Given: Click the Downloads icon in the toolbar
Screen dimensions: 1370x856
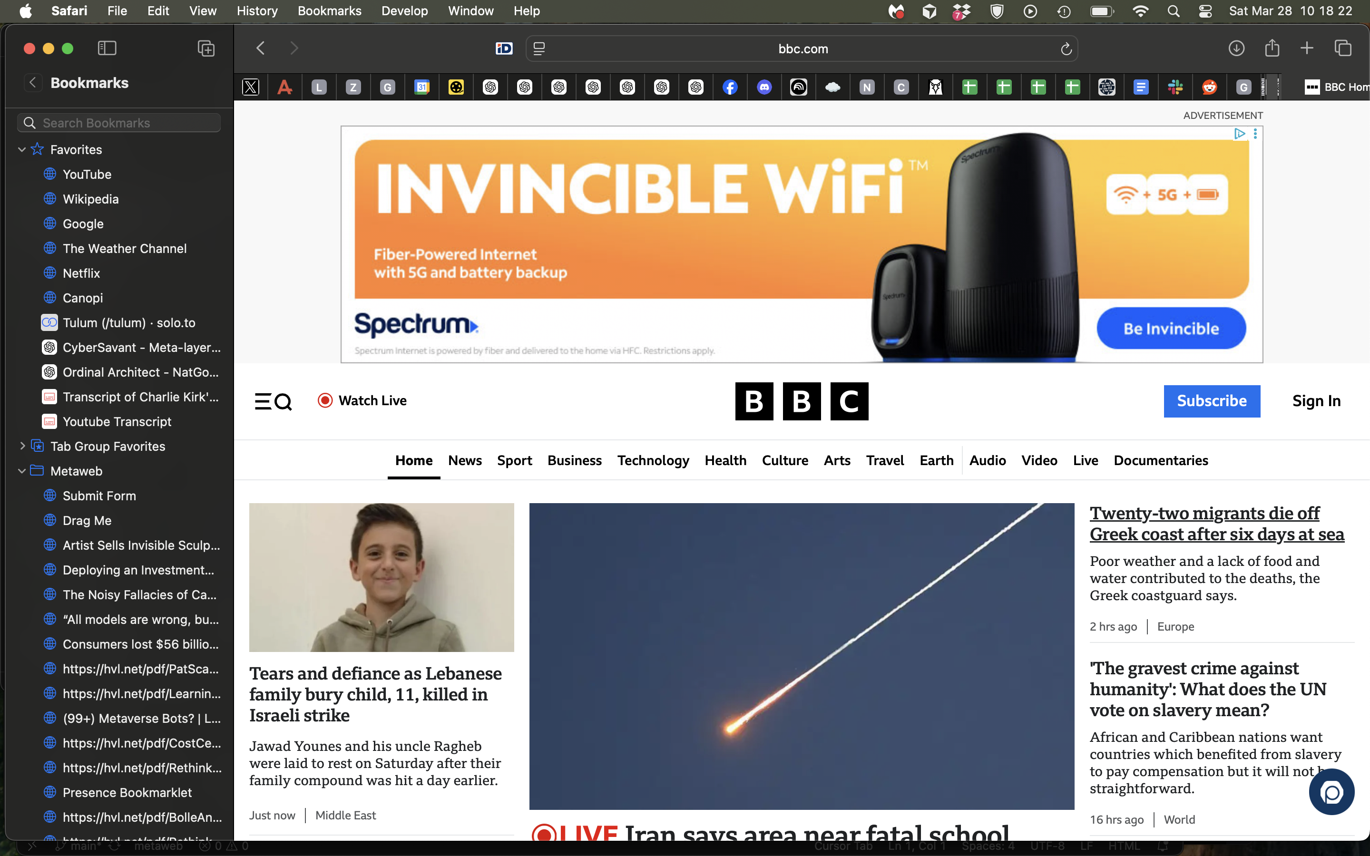Looking at the screenshot, I should (1236, 48).
